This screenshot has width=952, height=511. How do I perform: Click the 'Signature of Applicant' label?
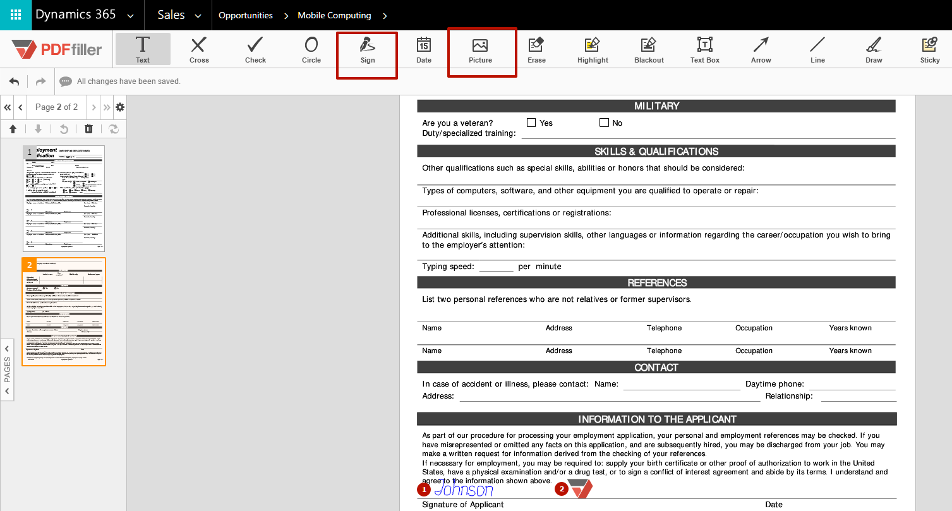click(463, 505)
